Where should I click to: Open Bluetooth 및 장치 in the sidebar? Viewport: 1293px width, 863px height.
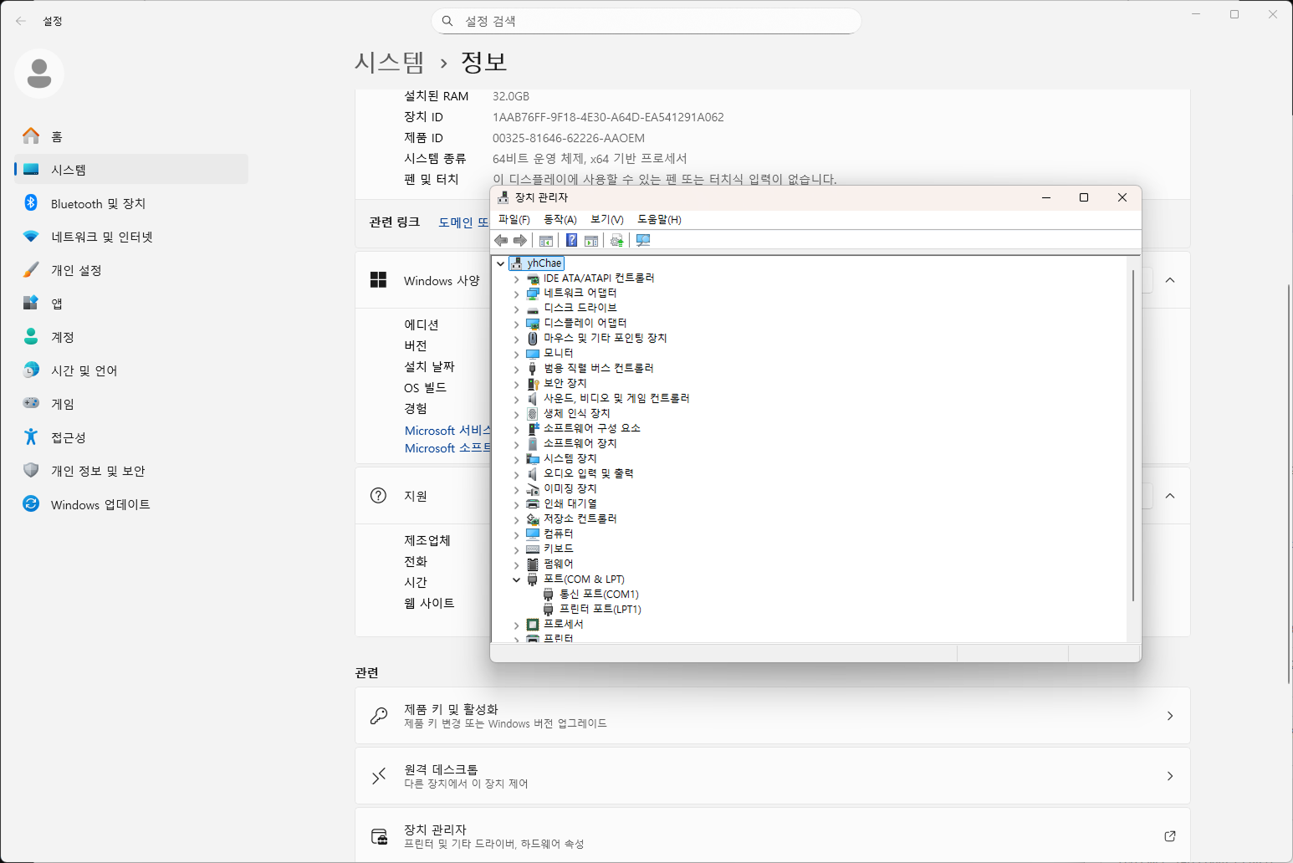pyautogui.click(x=98, y=203)
